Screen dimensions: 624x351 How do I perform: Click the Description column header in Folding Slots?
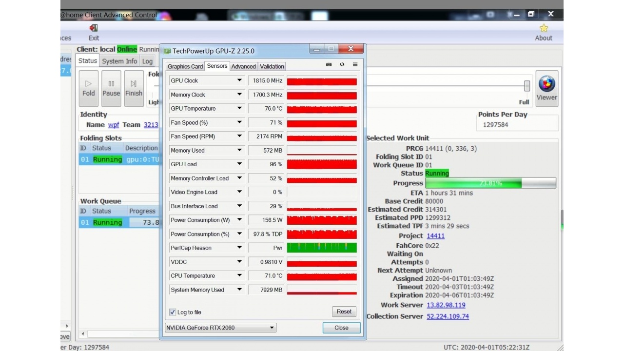pyautogui.click(x=141, y=148)
